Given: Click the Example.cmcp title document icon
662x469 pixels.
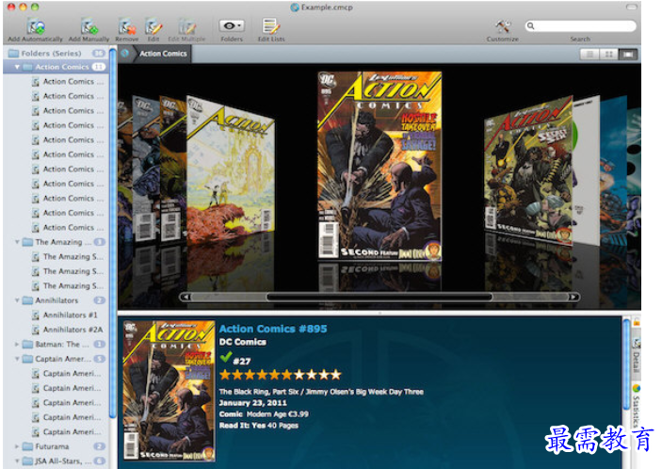Looking at the screenshot, I should (295, 8).
